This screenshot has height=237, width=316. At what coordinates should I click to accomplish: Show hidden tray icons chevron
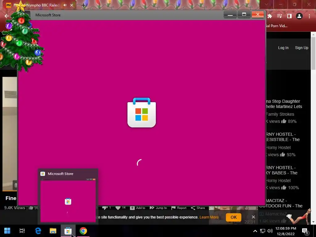255,231
